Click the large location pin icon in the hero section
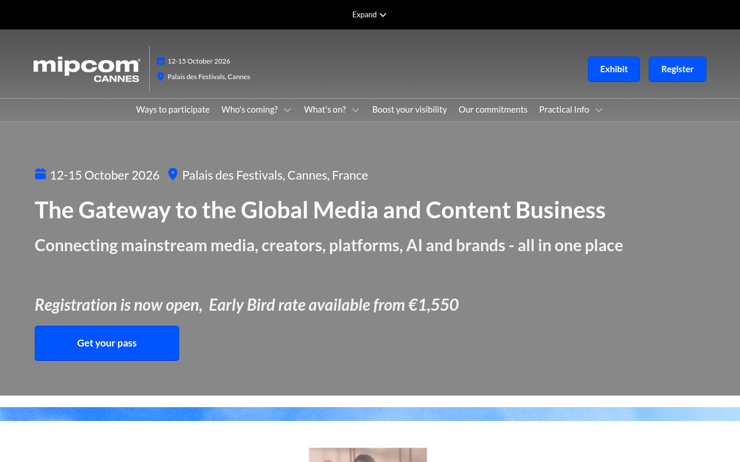740x462 pixels. click(x=173, y=174)
